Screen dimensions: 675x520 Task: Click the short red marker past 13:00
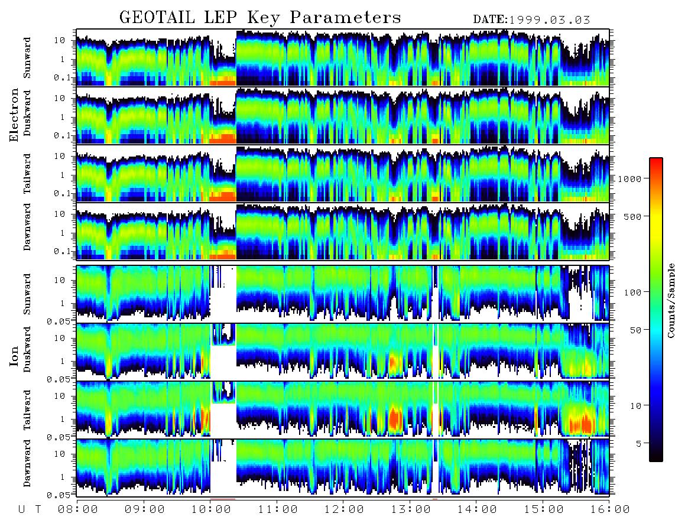(435, 499)
